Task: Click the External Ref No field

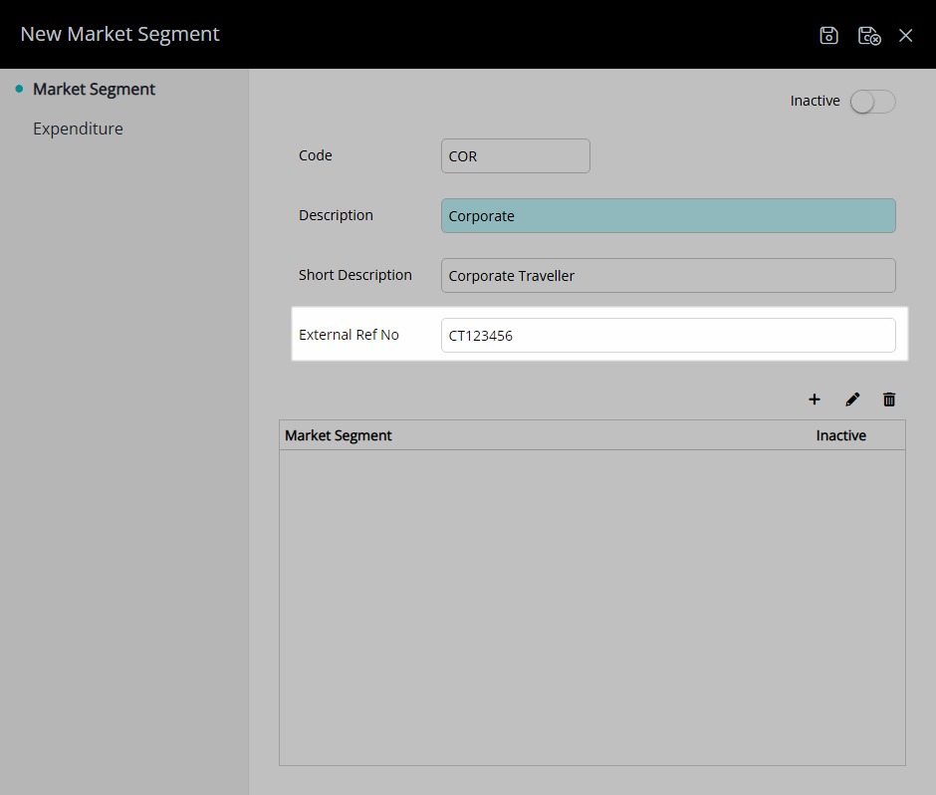Action: pos(668,335)
